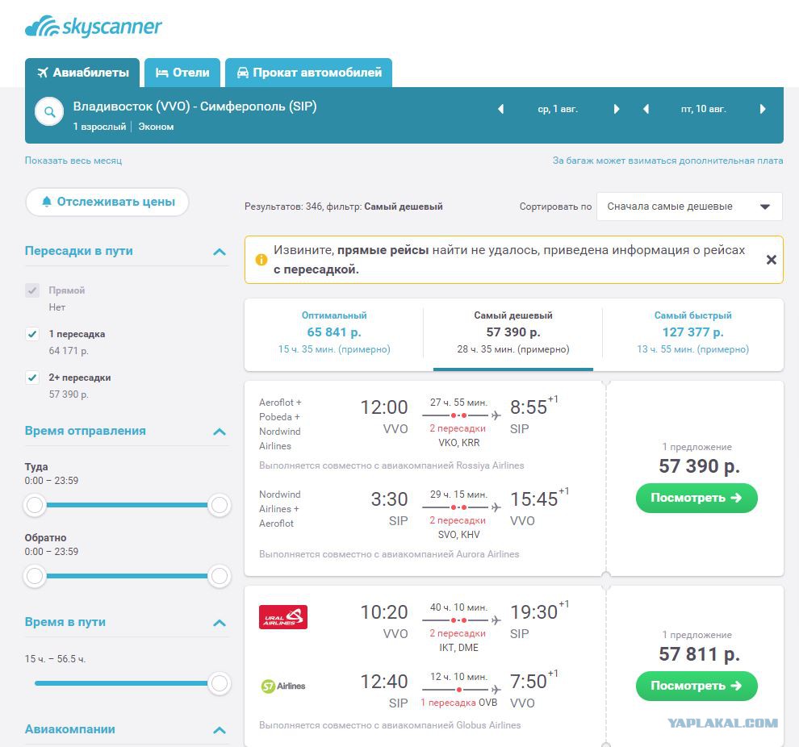Click the ср, 1 авг. departure date
Viewport: 799px width, 747px height.
click(558, 109)
